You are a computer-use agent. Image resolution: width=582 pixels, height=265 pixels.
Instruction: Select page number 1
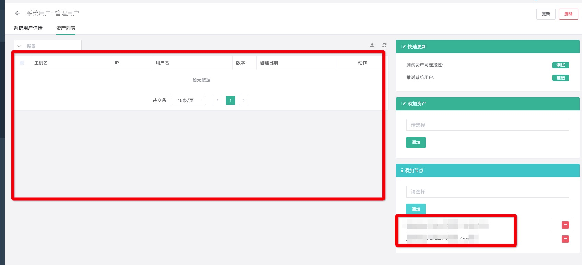[231, 100]
